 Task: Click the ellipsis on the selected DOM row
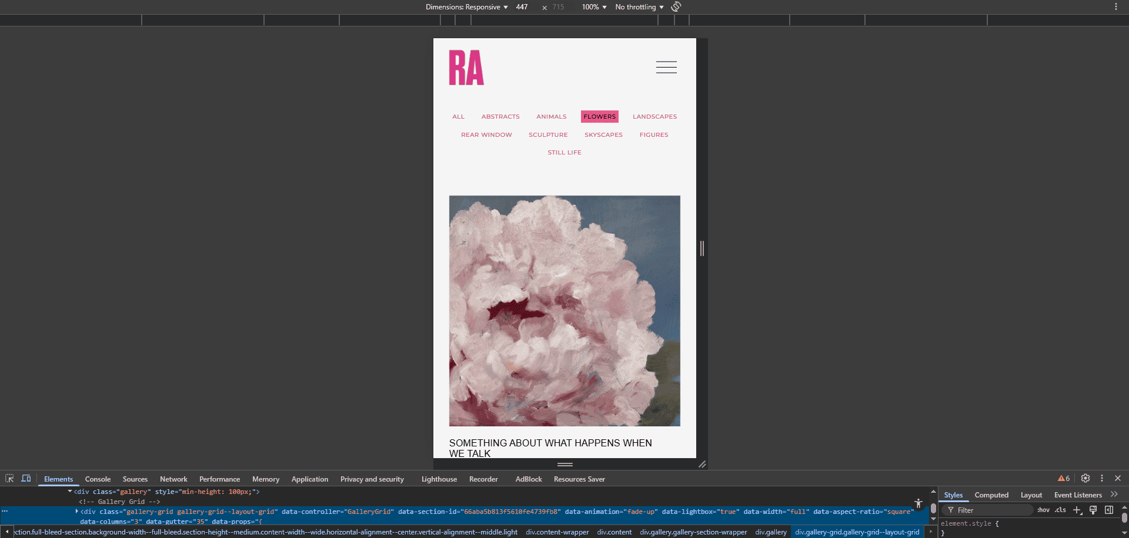tap(5, 512)
